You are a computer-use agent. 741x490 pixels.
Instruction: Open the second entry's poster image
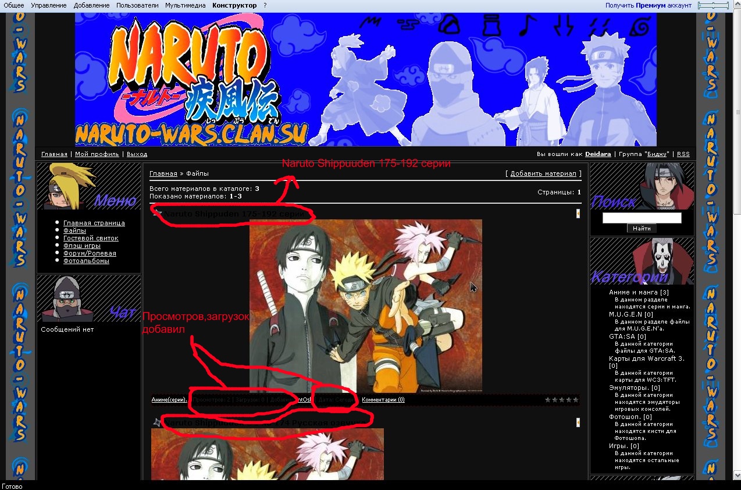(268, 455)
